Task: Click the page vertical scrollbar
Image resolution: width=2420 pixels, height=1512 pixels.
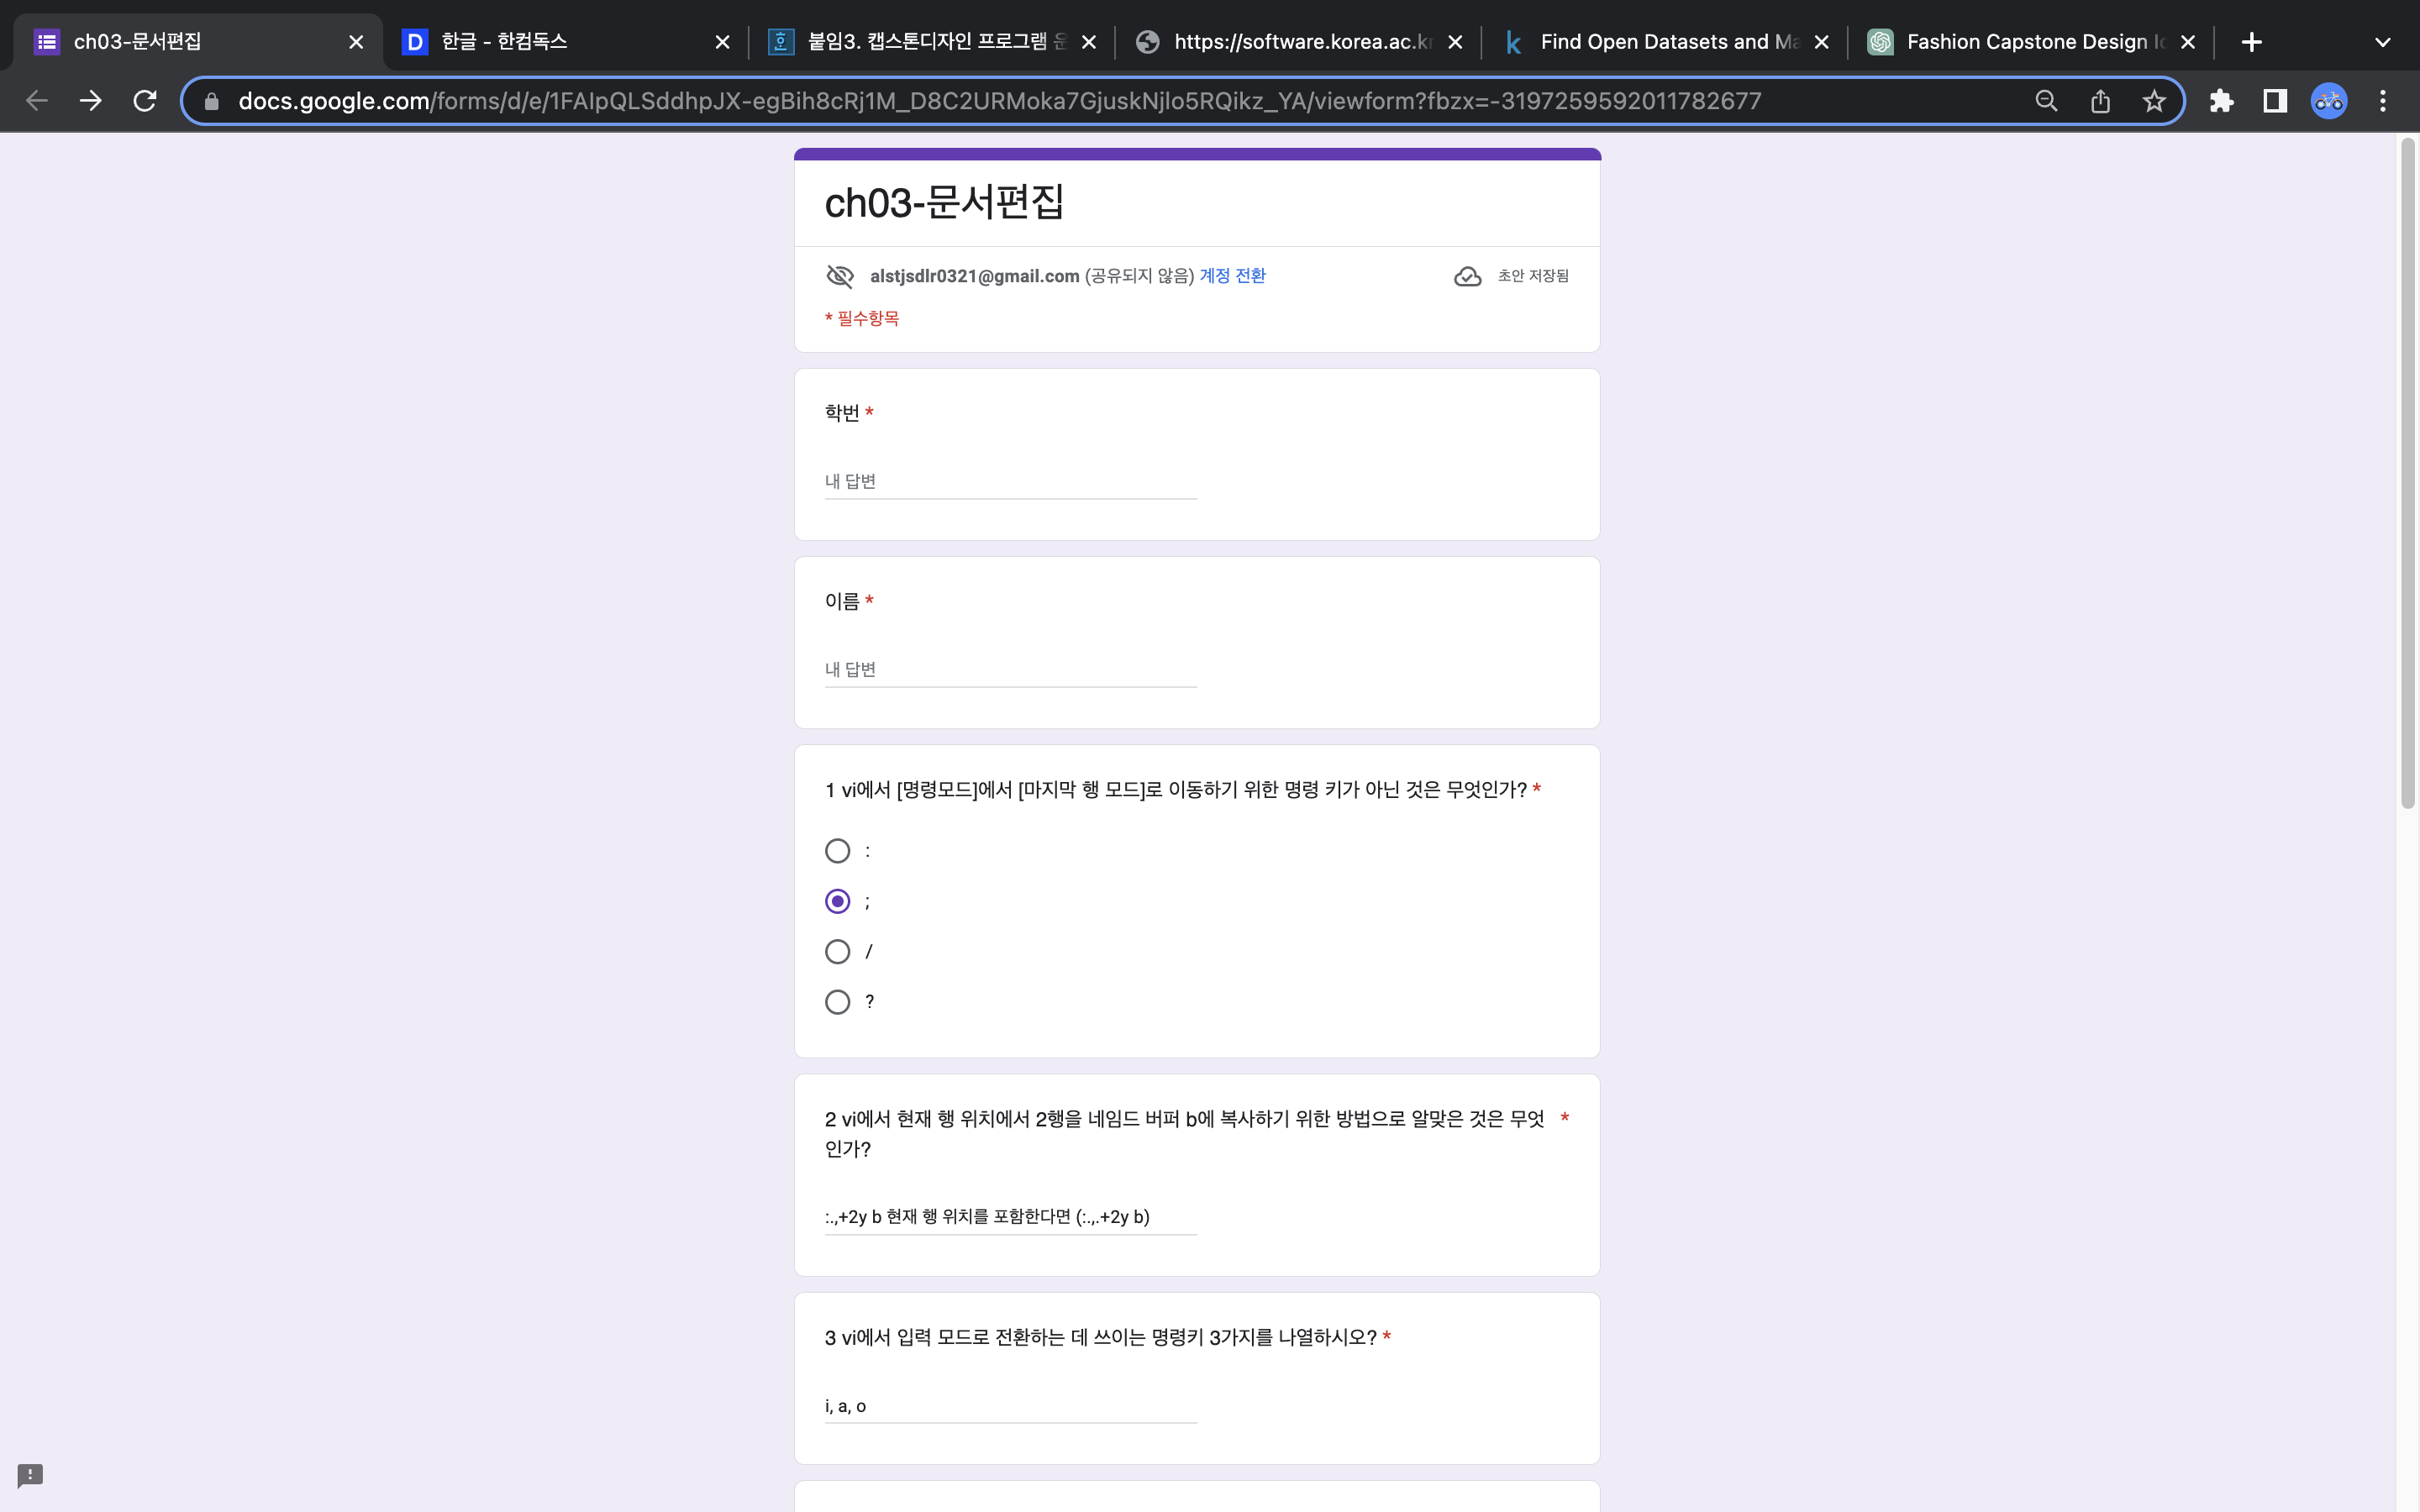Action: 2407,476
